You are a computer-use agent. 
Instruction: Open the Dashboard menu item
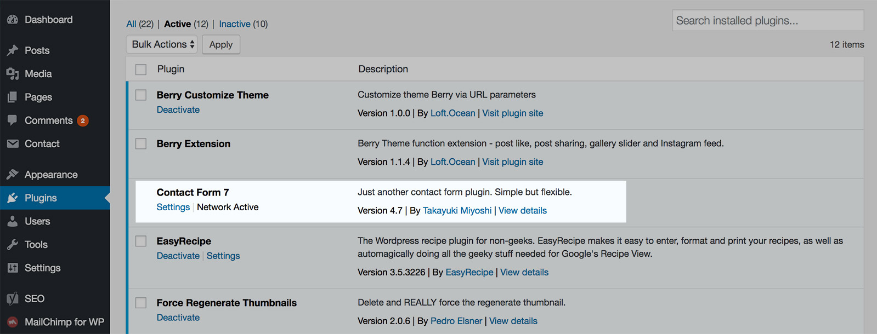click(x=55, y=20)
